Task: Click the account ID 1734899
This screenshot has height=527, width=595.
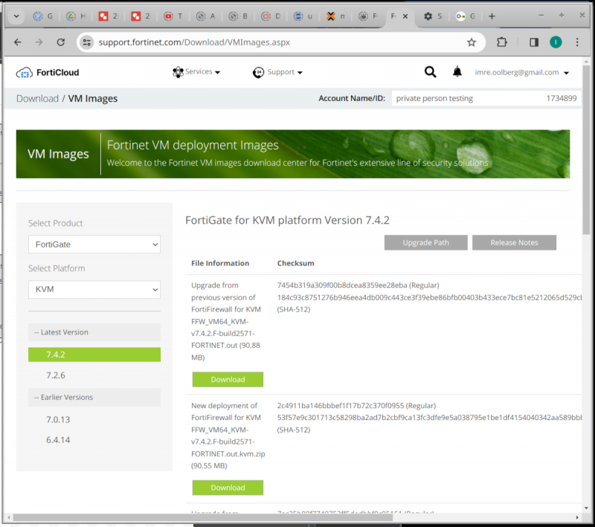Action: pos(562,98)
